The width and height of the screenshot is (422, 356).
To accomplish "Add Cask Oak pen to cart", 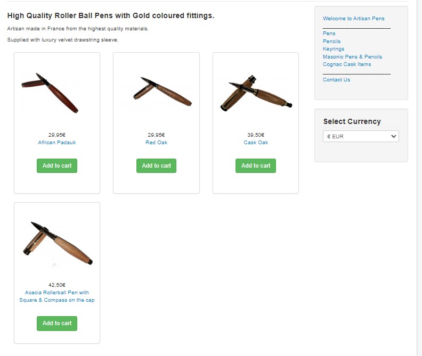I will click(x=256, y=165).
